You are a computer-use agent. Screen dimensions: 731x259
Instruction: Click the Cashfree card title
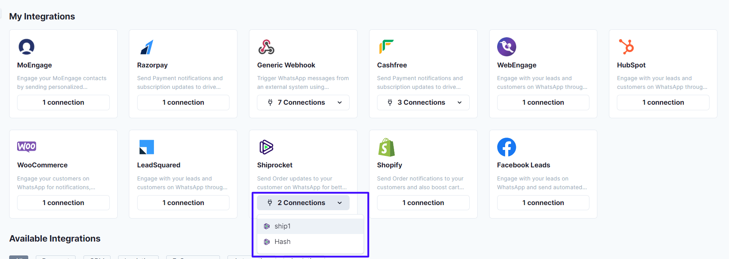392,65
